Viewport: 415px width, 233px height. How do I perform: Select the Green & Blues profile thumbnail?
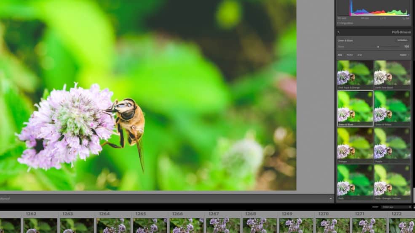[355, 109]
